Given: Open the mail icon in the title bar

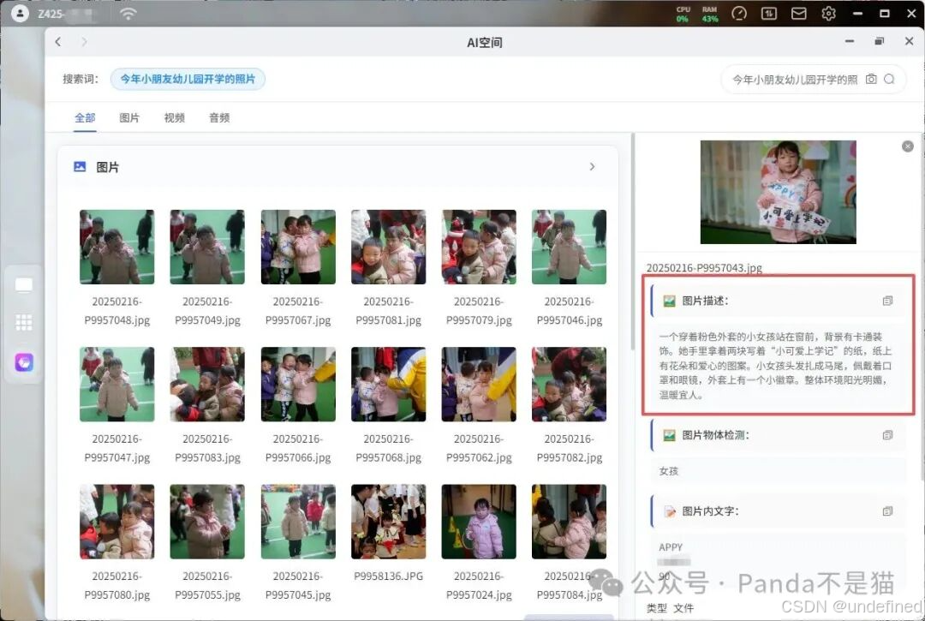Looking at the screenshot, I should tap(798, 14).
